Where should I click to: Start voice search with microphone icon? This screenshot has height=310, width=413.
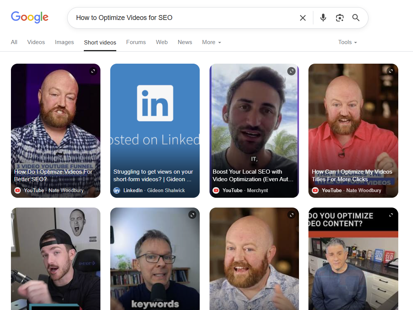pos(323,18)
